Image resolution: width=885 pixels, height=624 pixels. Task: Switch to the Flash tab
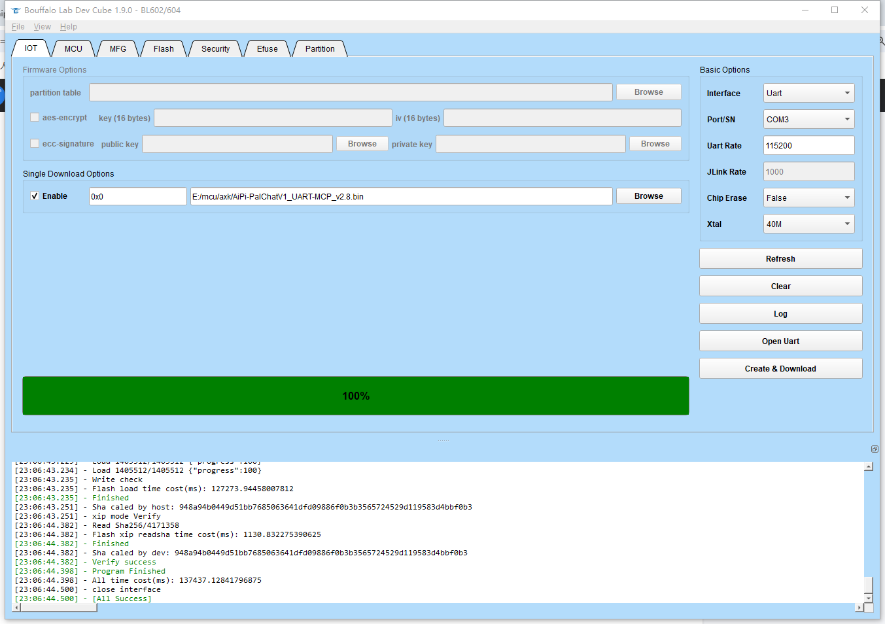pyautogui.click(x=164, y=49)
